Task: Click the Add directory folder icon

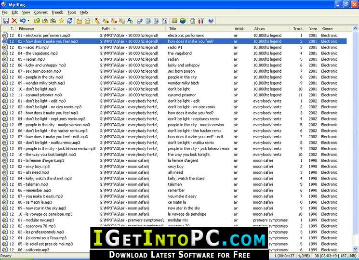Action: point(45,21)
